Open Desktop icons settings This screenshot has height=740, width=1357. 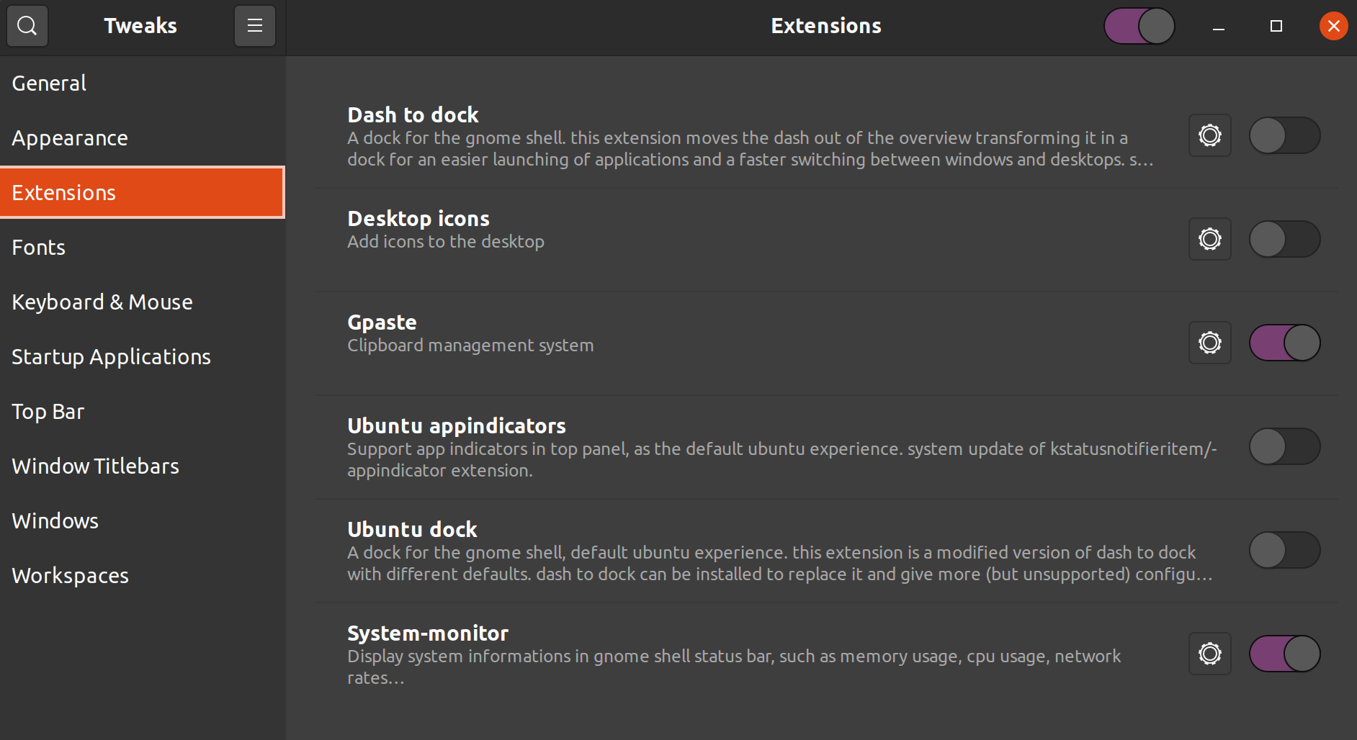[x=1209, y=239]
